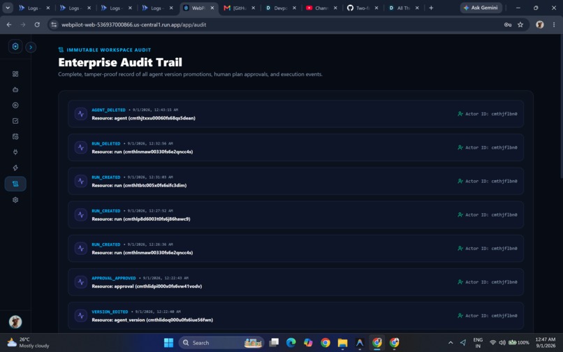Image resolution: width=563 pixels, height=352 pixels.
Task: Open the Windows Start menu
Action: click(168, 343)
